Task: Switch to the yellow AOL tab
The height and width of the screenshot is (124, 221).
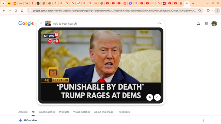Action: (x=9, y=3)
